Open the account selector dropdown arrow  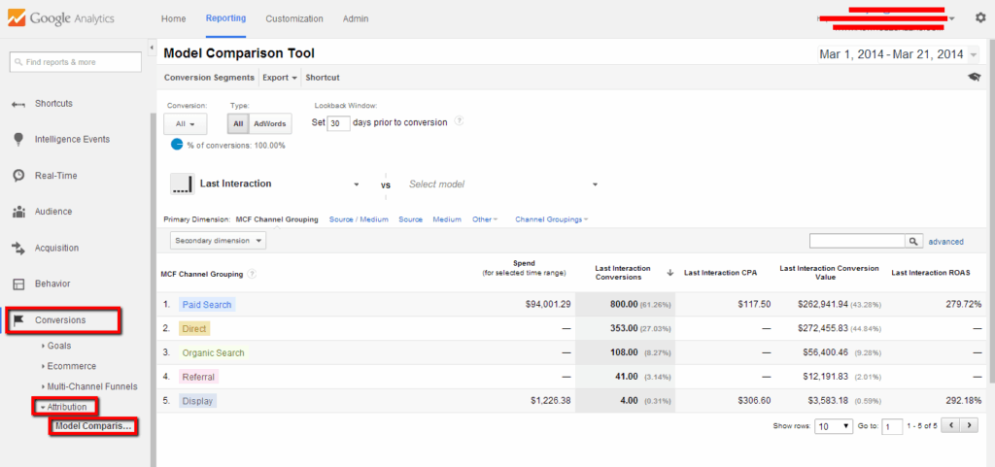coord(952,18)
